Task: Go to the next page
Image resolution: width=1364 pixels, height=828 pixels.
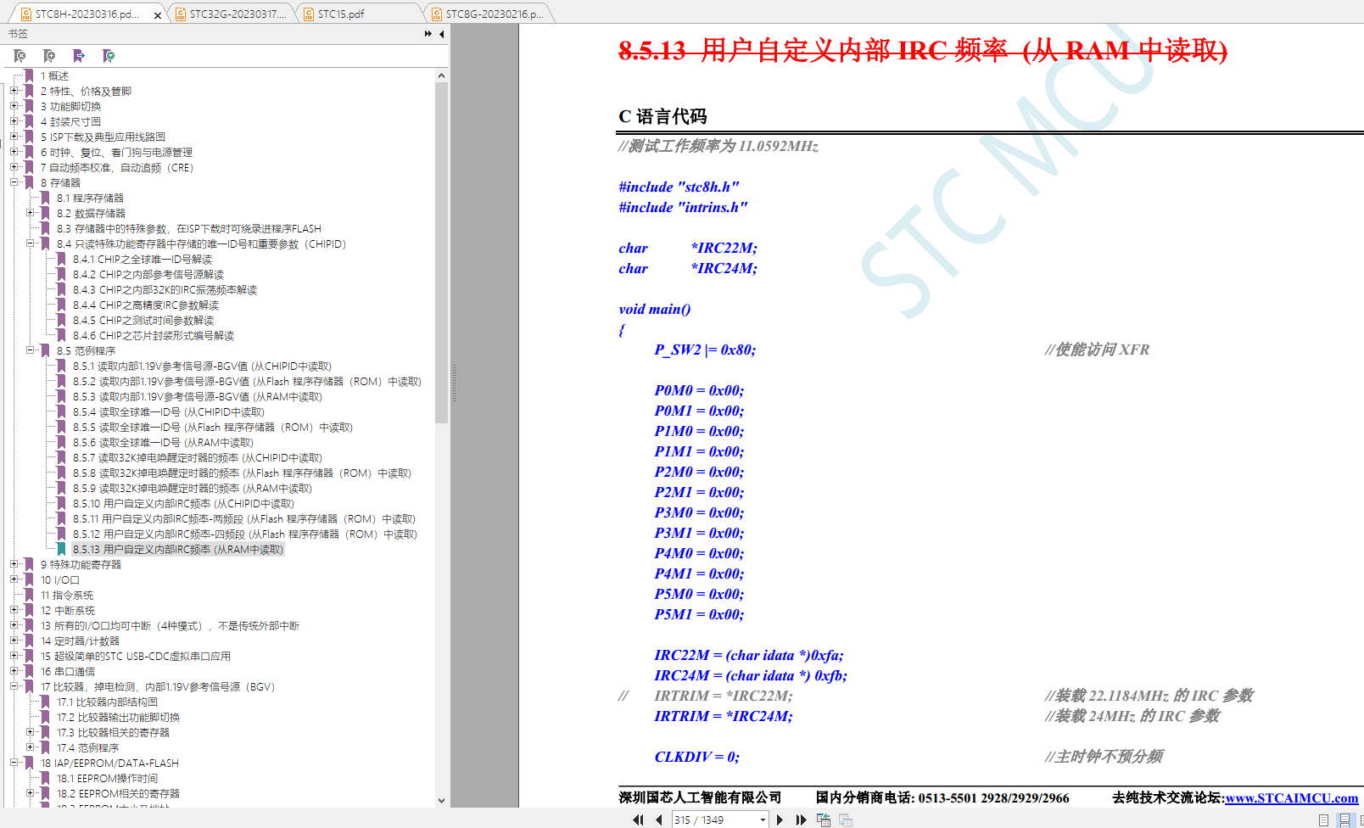Action: click(780, 820)
